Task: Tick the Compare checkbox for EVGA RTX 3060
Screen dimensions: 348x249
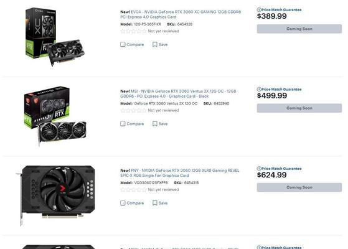Action: pyautogui.click(x=123, y=44)
